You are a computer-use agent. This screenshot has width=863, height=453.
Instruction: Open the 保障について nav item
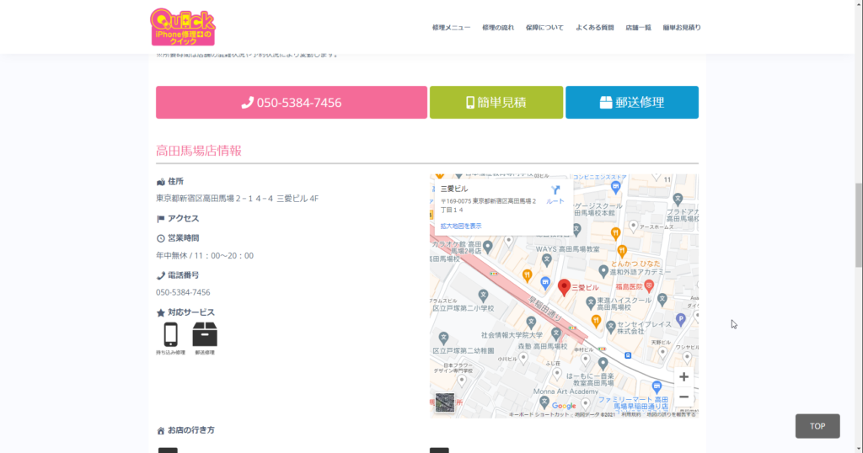(x=544, y=28)
